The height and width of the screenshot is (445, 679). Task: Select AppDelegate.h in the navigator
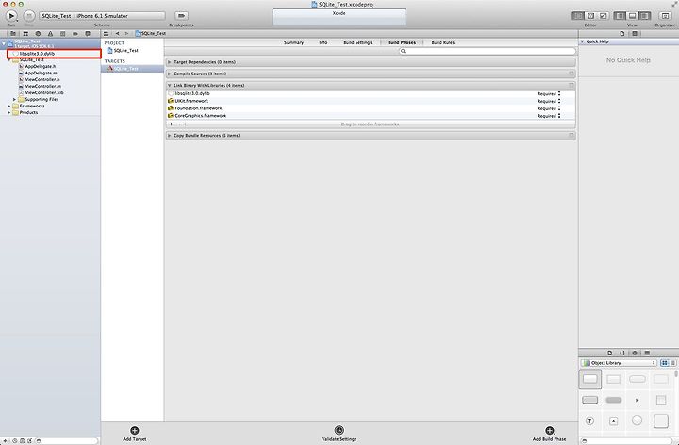coord(41,67)
